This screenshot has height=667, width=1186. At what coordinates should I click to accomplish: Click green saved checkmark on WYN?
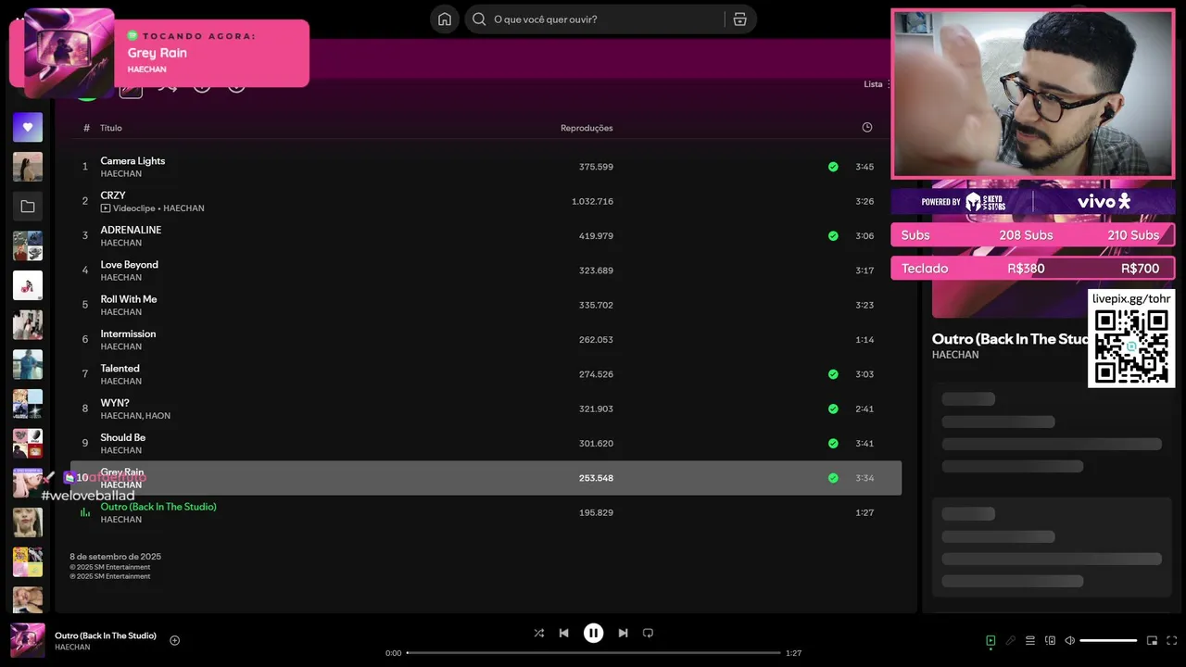(833, 409)
